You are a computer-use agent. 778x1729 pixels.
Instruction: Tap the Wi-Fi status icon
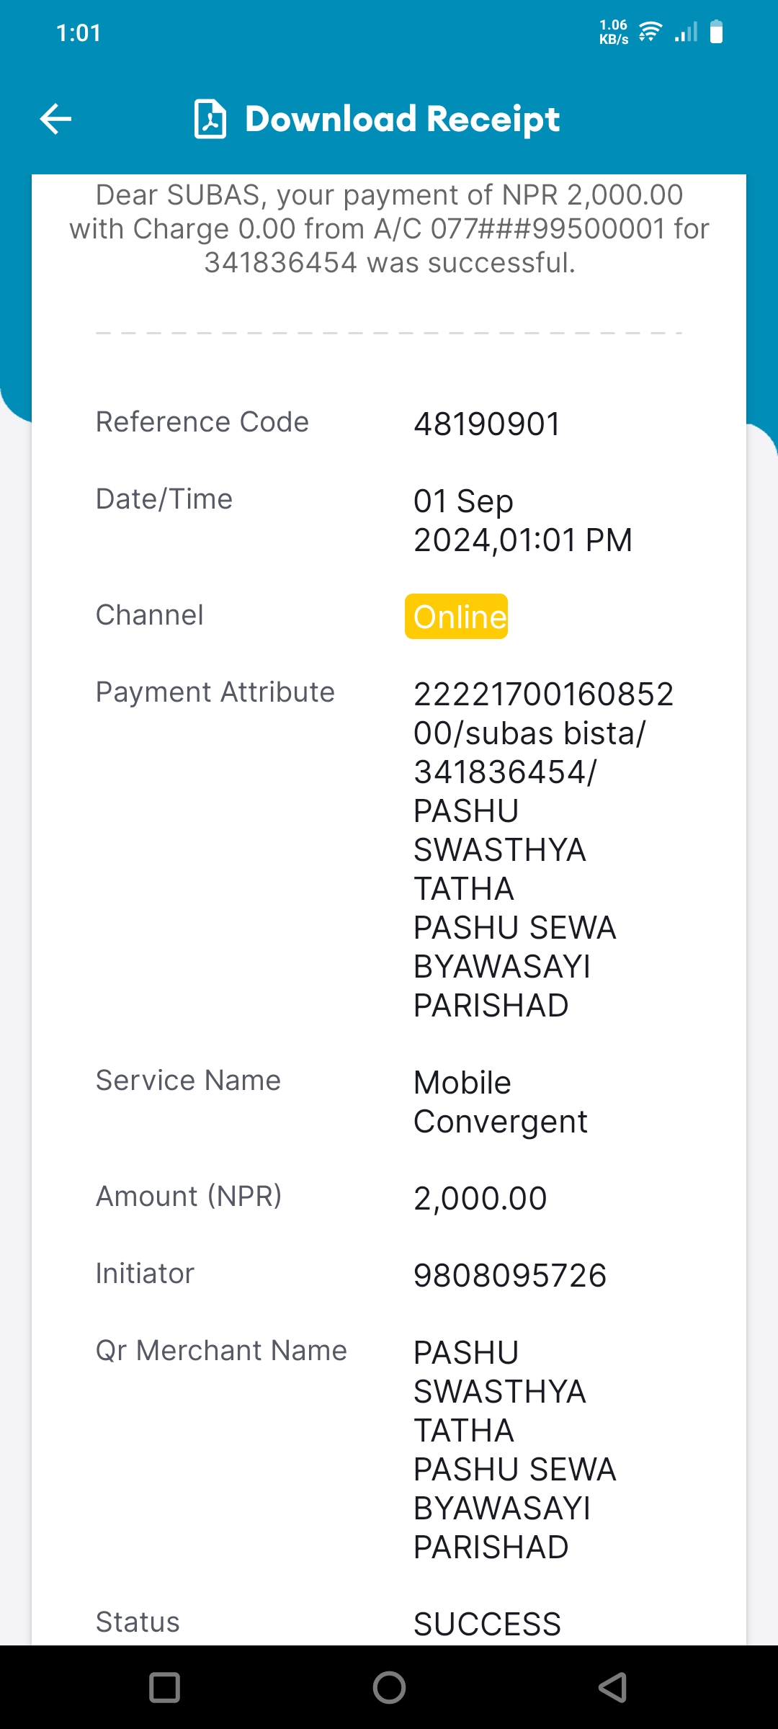click(650, 32)
